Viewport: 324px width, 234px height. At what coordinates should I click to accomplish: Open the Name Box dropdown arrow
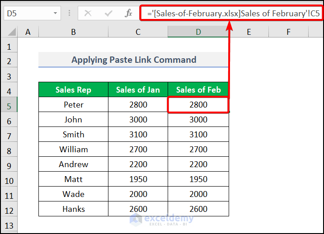pyautogui.click(x=55, y=13)
